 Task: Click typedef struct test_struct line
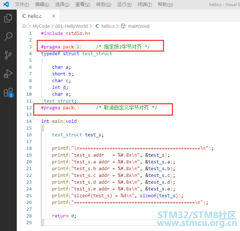coord(77,54)
